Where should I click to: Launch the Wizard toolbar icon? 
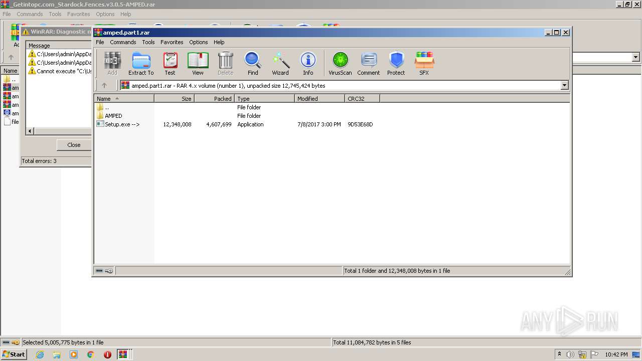(x=280, y=64)
